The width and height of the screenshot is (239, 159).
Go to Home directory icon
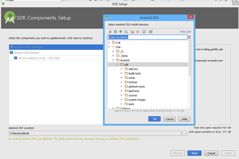(110, 32)
